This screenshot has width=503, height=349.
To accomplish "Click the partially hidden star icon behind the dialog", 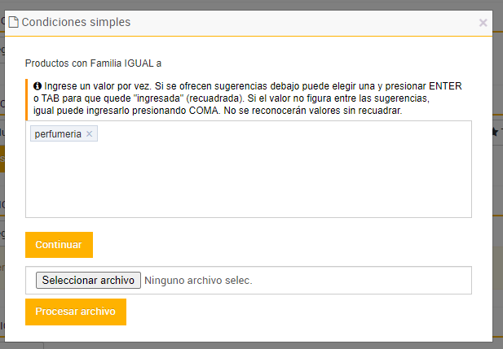I will click(495, 131).
